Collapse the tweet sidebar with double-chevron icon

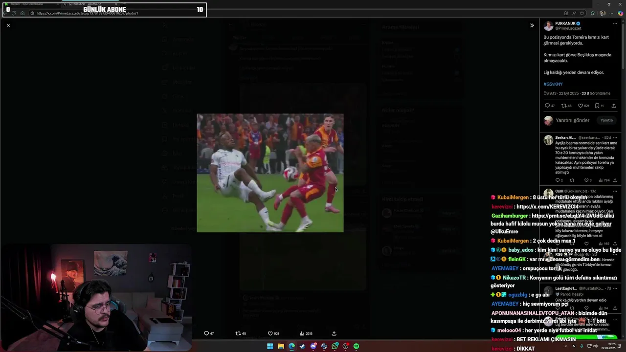coord(532,25)
